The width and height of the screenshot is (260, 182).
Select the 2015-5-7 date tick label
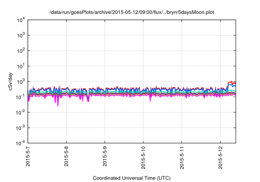(x=28, y=156)
